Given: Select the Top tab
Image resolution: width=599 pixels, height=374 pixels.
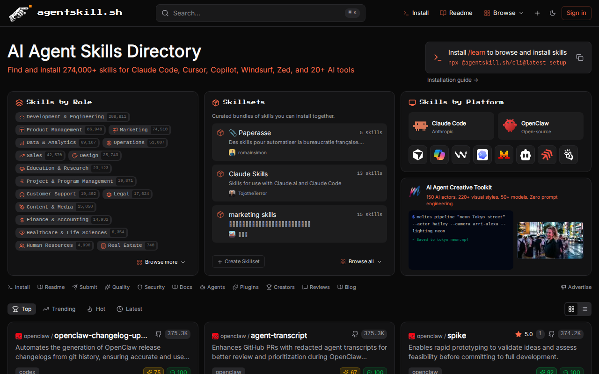Looking at the screenshot, I should [x=22, y=309].
